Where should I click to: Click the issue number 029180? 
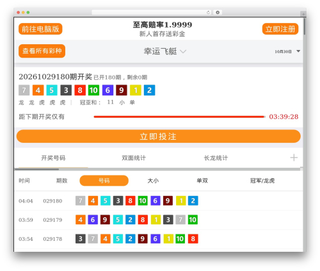[52, 201]
